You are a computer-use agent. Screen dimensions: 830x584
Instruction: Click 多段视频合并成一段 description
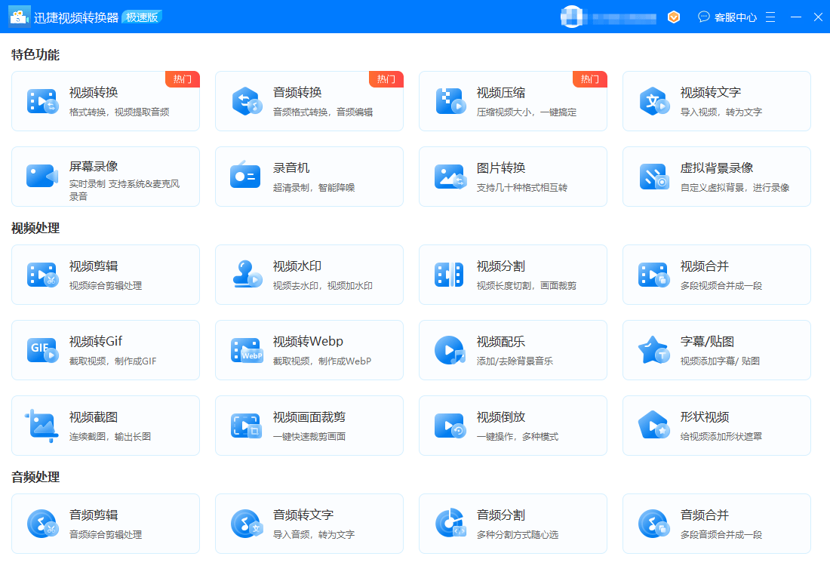(x=721, y=286)
